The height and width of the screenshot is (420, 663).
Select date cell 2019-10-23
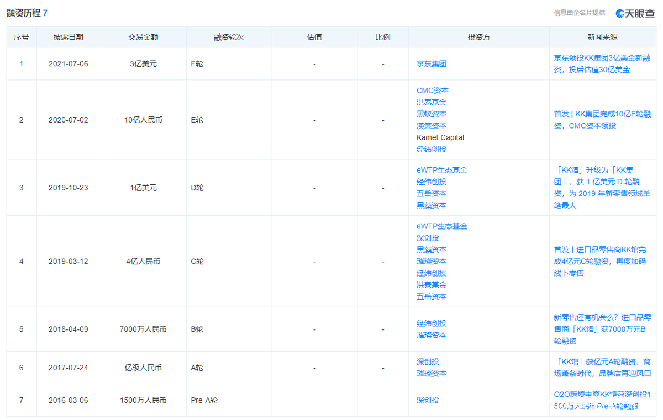69,188
